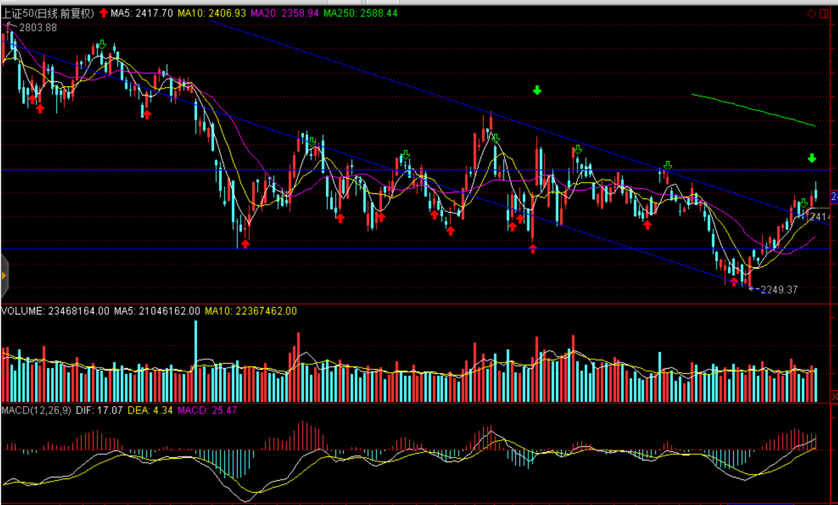The width and height of the screenshot is (838, 505).
Task: Expand the collapsed left side panel handle
Action: click(x=4, y=276)
